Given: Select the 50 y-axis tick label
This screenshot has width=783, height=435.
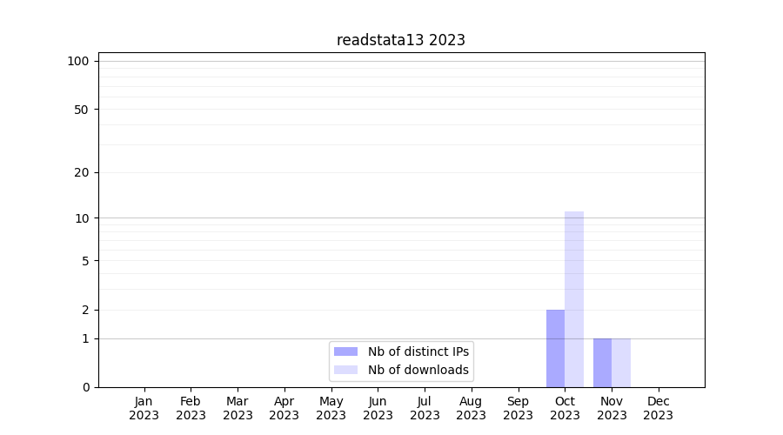Looking at the screenshot, I should coord(82,110).
